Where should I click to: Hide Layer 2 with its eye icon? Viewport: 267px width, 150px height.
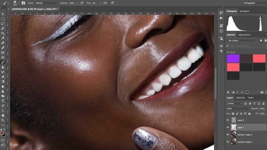click(x=228, y=120)
